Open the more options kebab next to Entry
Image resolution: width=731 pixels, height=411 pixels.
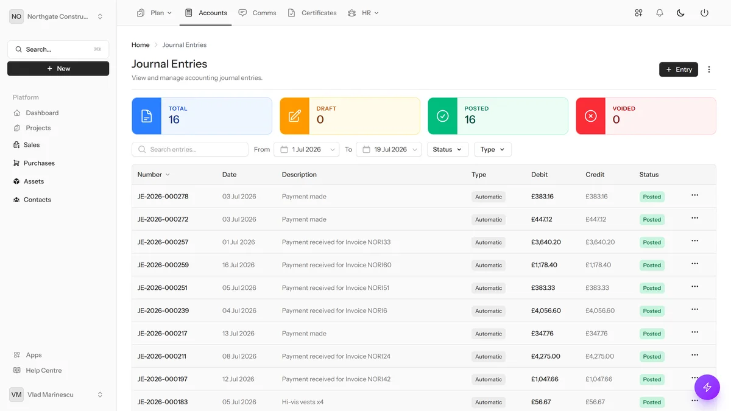click(709, 69)
